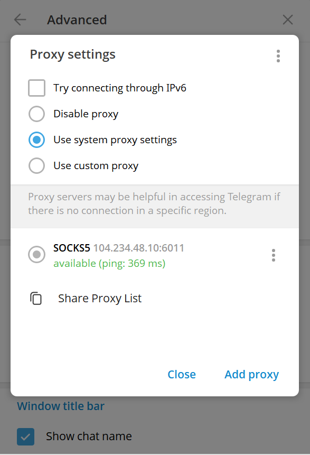The image size is (310, 455).
Task: Click Add proxy
Action: coord(251,374)
